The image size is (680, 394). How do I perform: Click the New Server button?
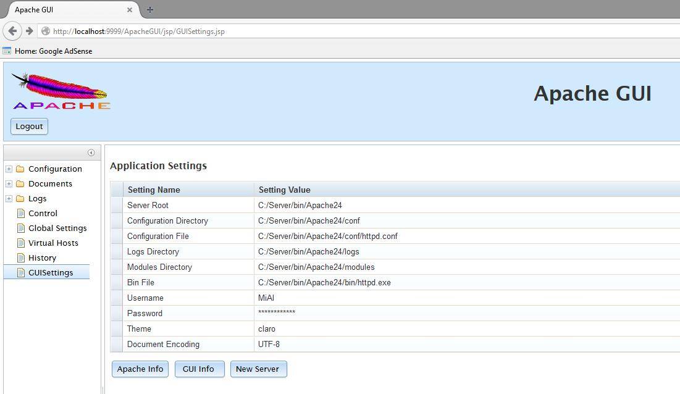coord(258,369)
